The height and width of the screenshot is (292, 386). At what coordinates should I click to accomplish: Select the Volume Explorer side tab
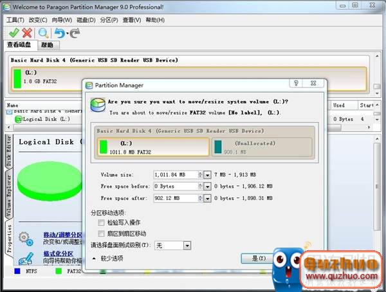(x=9, y=195)
